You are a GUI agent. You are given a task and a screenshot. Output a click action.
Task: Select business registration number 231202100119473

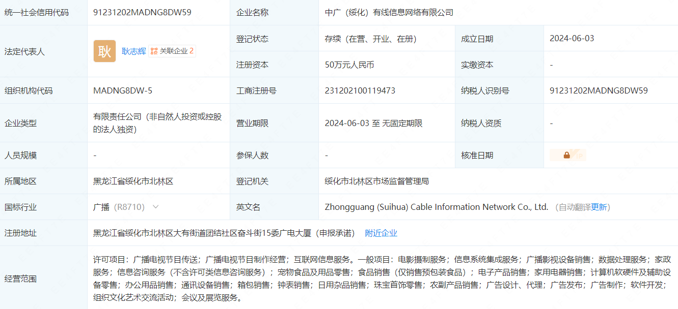pyautogui.click(x=360, y=91)
